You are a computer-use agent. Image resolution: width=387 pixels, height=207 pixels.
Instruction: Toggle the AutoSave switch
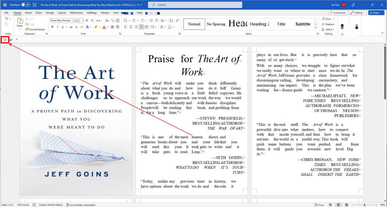(x=26, y=5)
